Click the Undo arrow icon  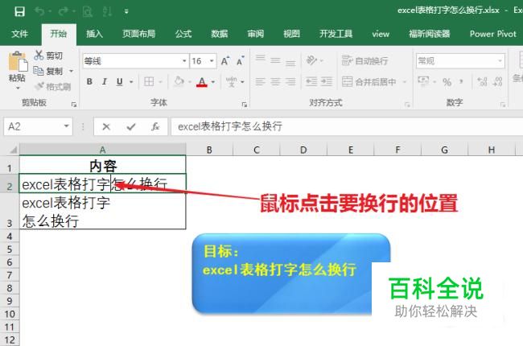point(39,12)
